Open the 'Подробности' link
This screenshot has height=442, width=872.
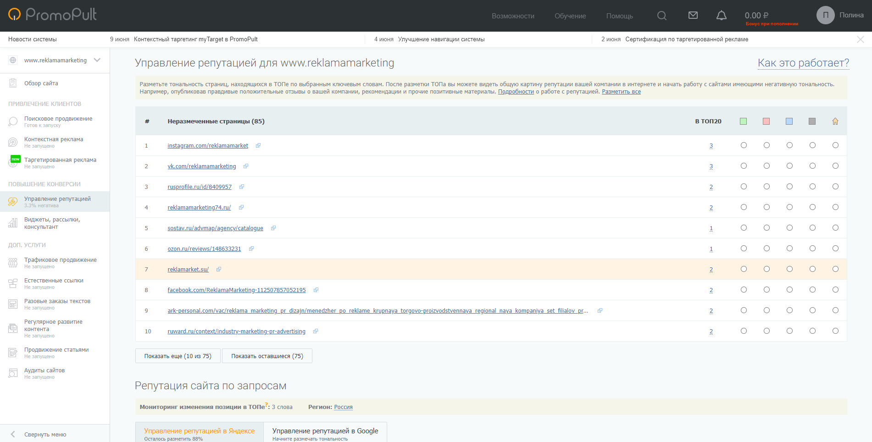(516, 92)
